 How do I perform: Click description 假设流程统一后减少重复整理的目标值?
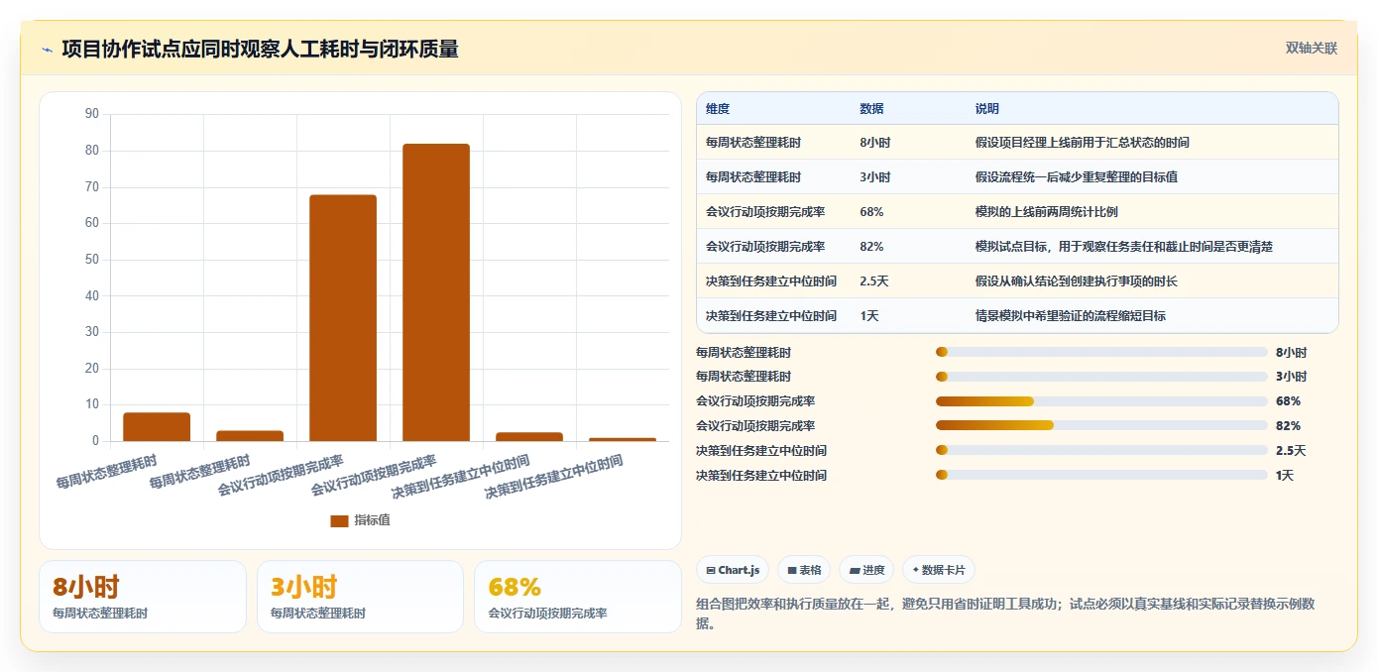pyautogui.click(x=1077, y=177)
